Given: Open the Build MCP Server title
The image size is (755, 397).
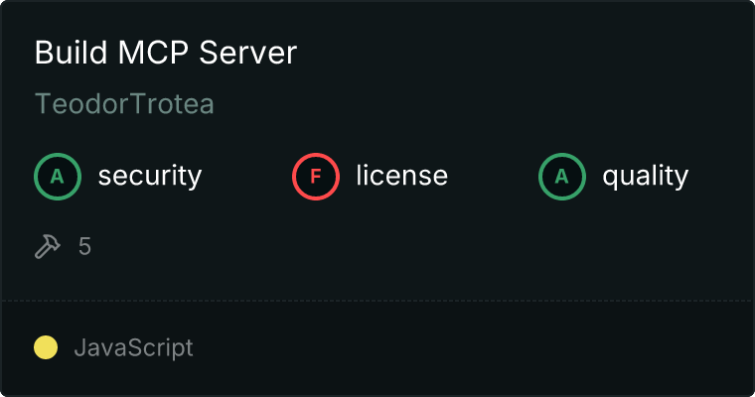Looking at the screenshot, I should pyautogui.click(x=165, y=53).
